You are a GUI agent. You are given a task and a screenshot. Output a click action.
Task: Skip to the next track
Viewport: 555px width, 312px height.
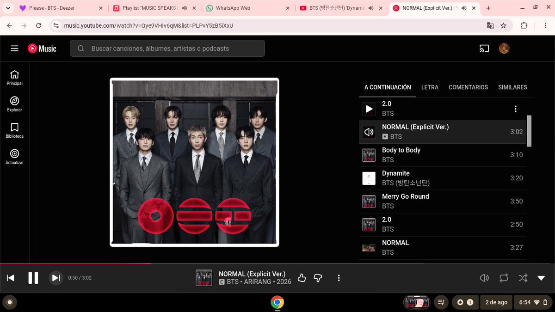(x=56, y=278)
